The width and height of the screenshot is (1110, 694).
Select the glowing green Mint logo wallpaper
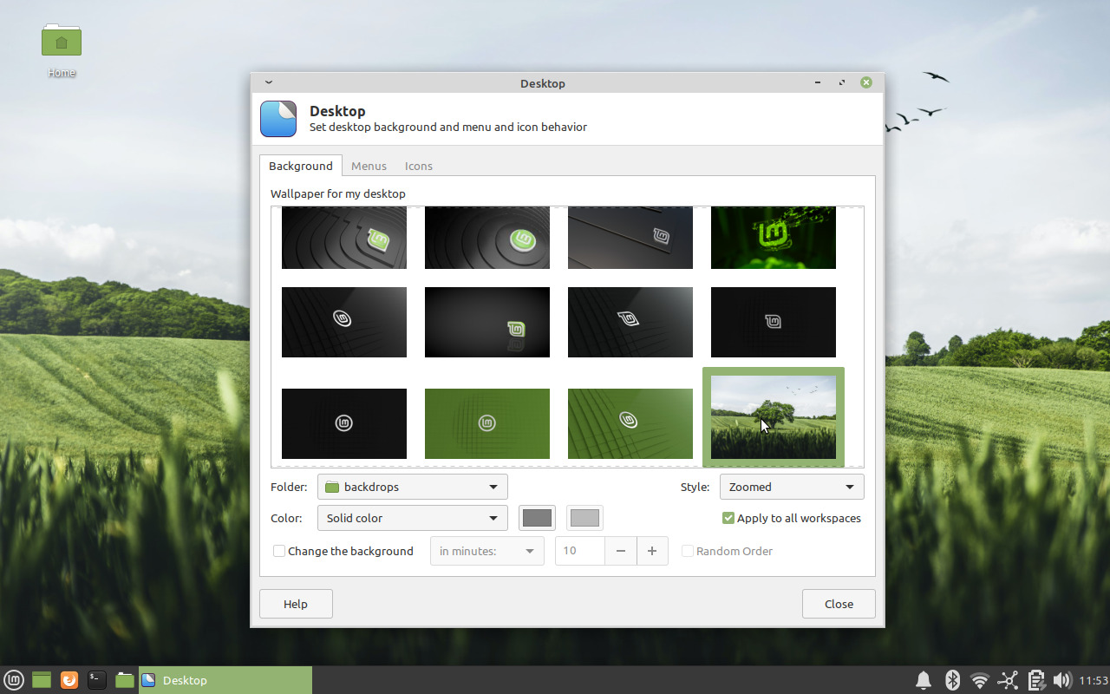774,238
